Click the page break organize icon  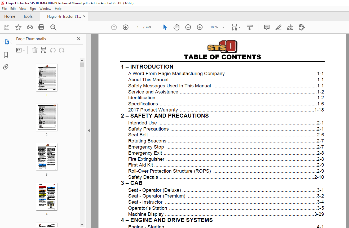tap(44, 50)
